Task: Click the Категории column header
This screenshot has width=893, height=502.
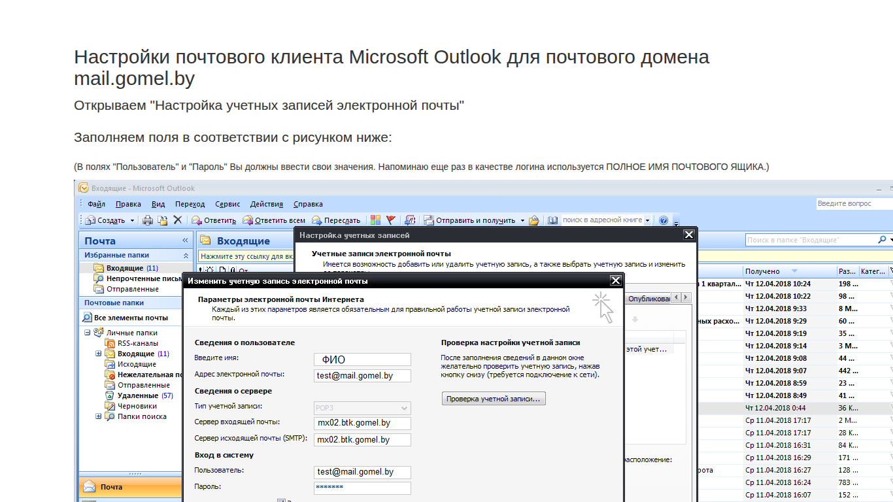Action: click(873, 271)
